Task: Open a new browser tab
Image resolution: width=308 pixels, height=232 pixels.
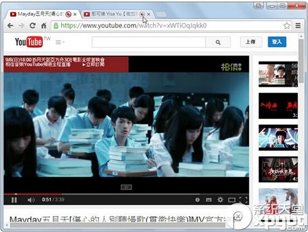Action: 161,14
